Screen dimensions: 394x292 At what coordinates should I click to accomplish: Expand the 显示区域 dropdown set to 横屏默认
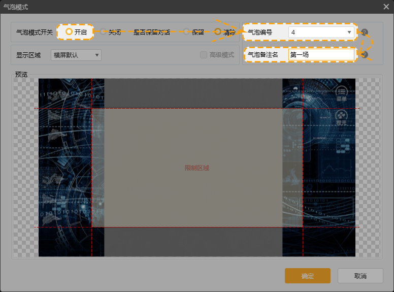click(x=76, y=55)
